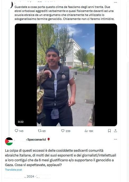Image resolution: width=129 pixels, height=182 pixels.
Task: View analytics bar chart icon 18K
Action: tap(86, 131)
